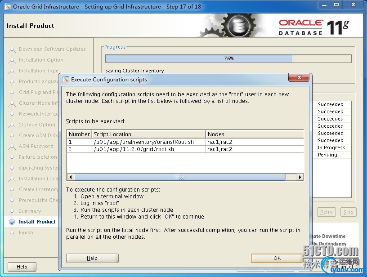This screenshot has width=367, height=277.
Task: Select row number 2 cell in scripts table
Action: click(x=79, y=149)
